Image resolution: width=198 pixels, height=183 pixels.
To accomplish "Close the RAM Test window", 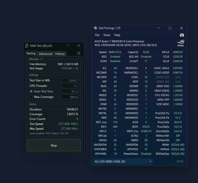I will pyautogui.click(x=79, y=46).
